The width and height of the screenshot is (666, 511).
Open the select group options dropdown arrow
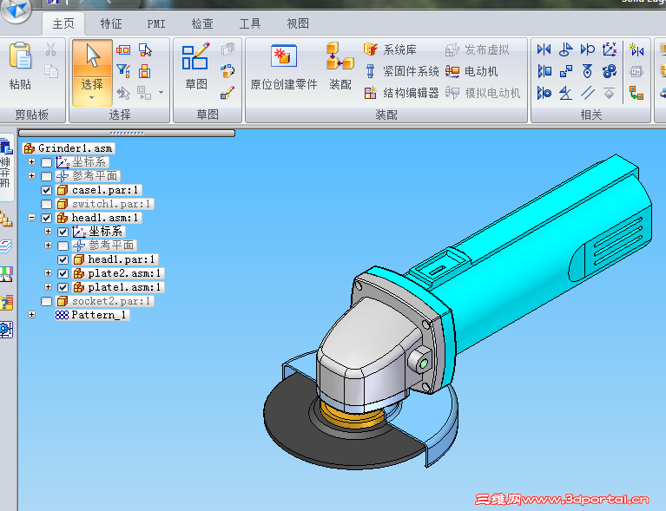161,92
